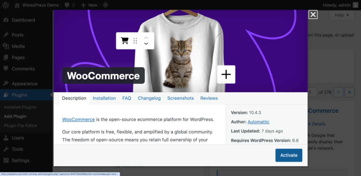Click the New plus icon in admin bar

83,5
